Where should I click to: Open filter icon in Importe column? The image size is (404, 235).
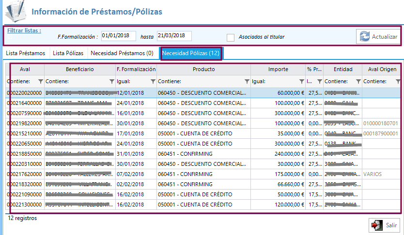coord(302,82)
